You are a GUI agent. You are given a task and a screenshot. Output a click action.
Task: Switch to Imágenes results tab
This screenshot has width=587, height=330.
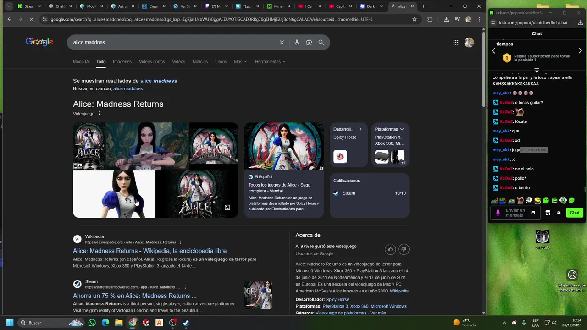[x=122, y=62]
